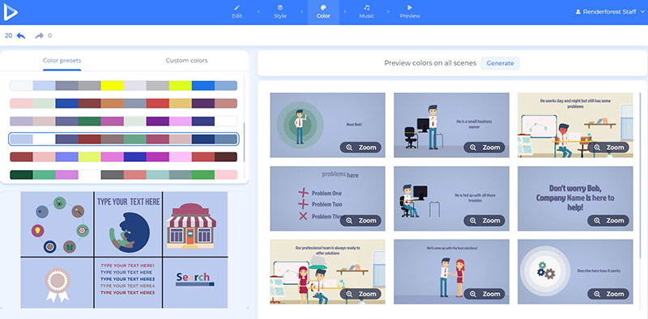Click the undo arrow icon
Image resolution: width=648 pixels, height=319 pixels.
21,36
